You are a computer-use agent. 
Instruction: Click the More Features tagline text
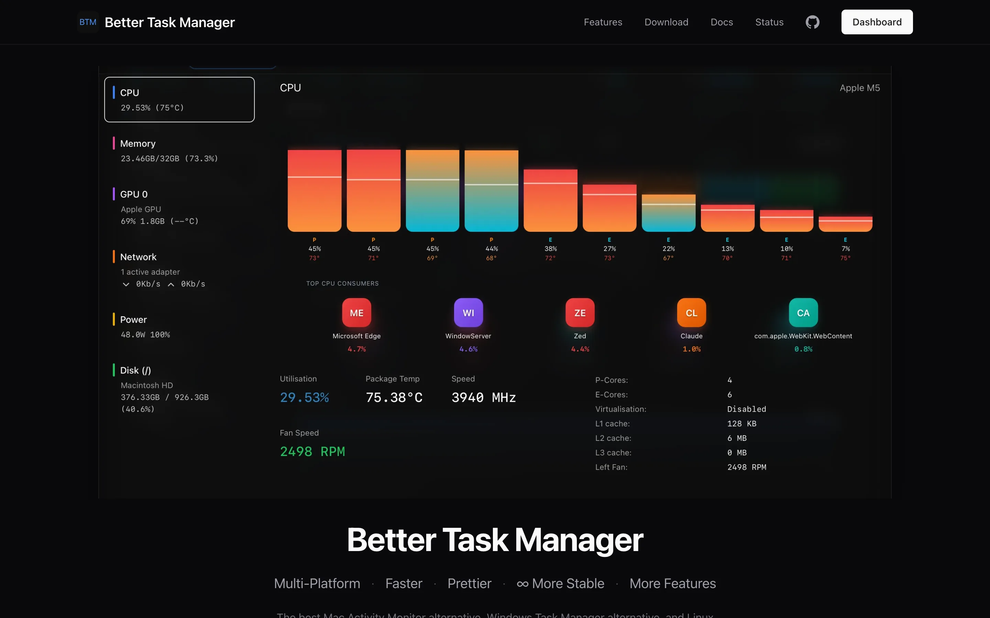pos(672,583)
